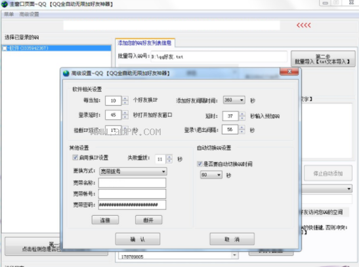Image resolution: width=359 pixels, height=267 pixels.
Task: Decrease the 失败重拨 seconds spinner
Action: point(169,161)
